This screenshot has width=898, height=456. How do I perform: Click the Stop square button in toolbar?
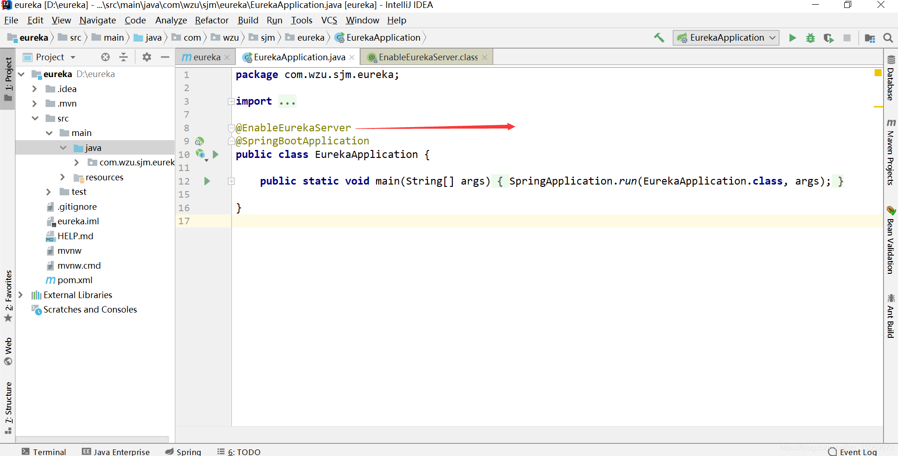click(x=847, y=38)
